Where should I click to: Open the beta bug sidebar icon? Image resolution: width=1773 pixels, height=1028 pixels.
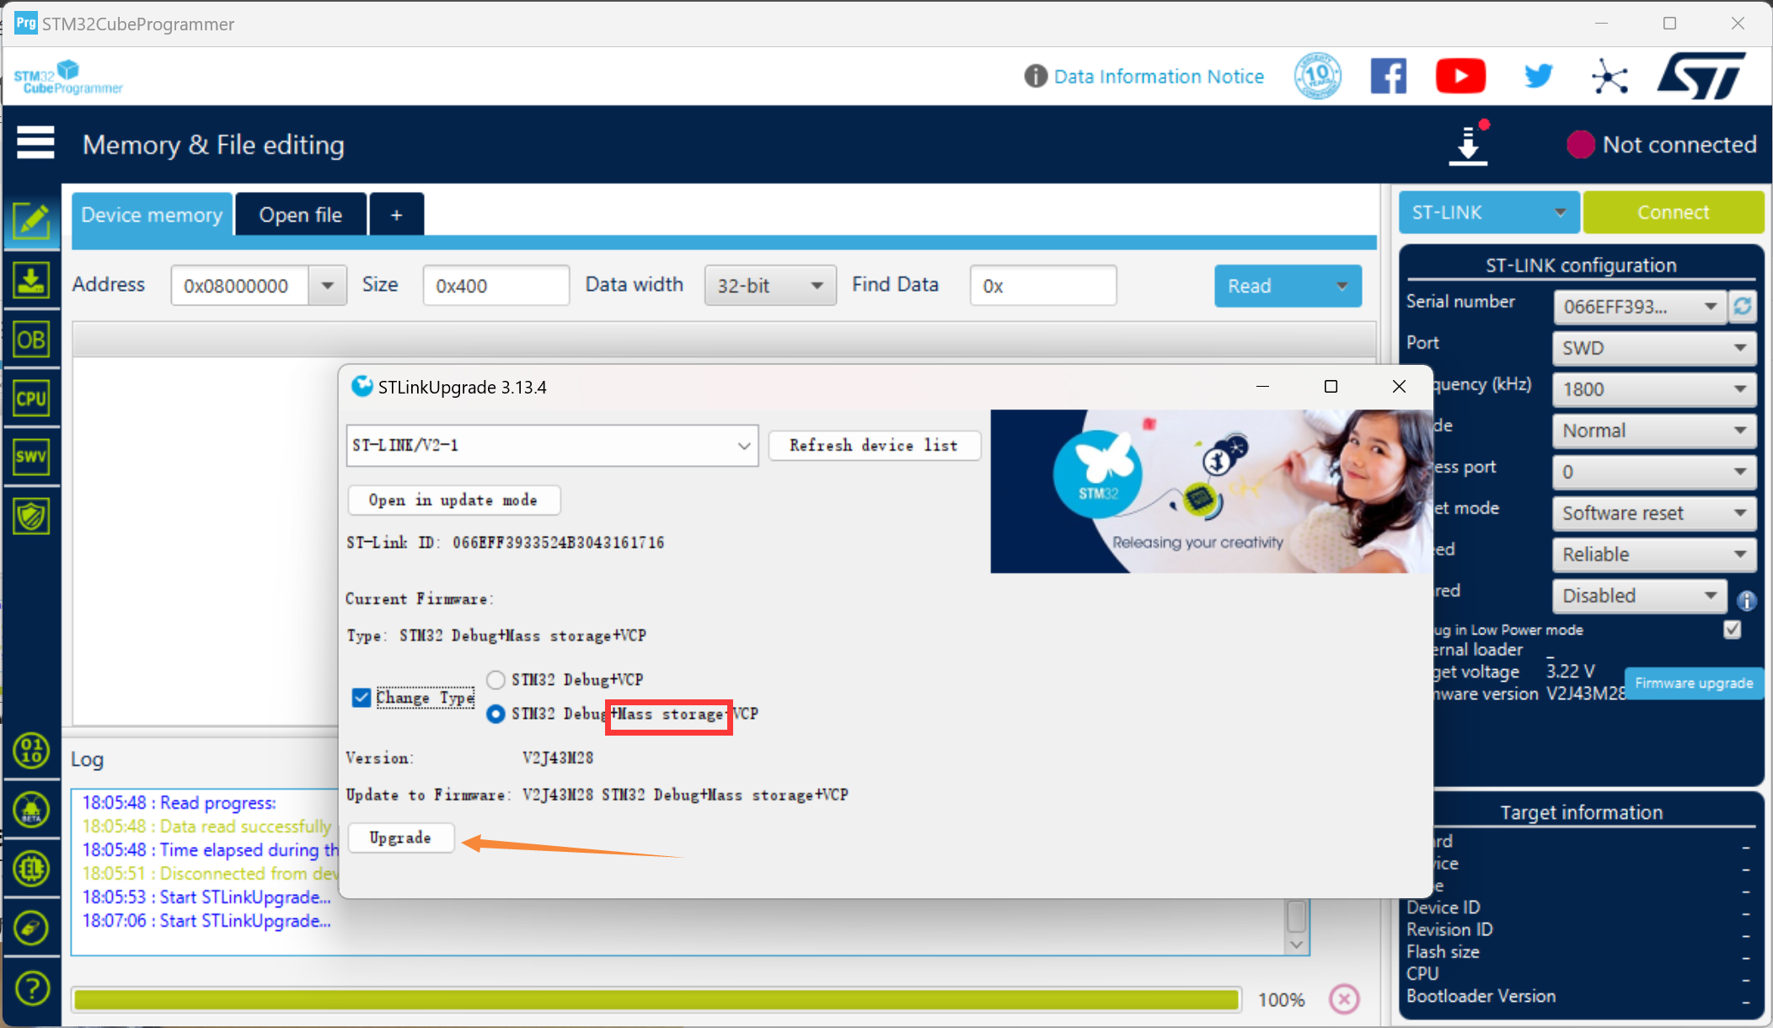31,810
